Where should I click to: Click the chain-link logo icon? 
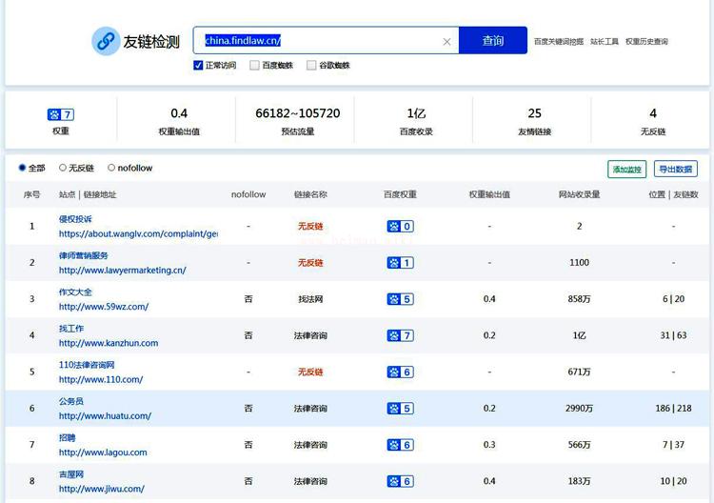tap(106, 41)
